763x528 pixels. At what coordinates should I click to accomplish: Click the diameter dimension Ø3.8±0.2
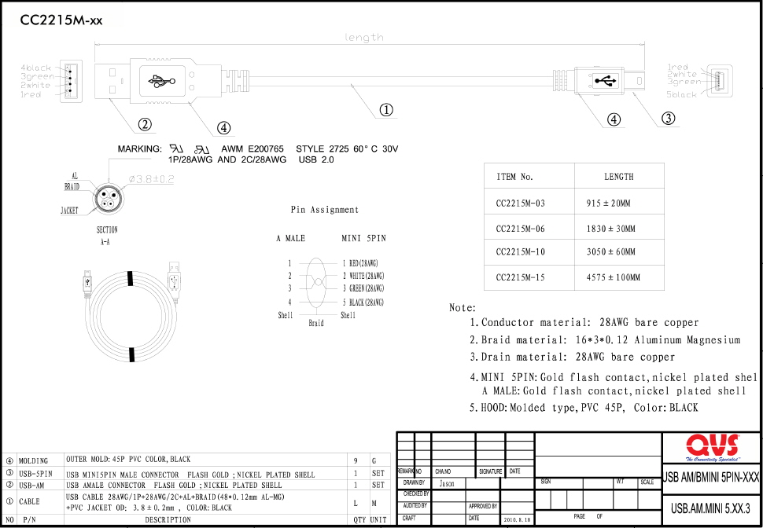click(x=151, y=179)
